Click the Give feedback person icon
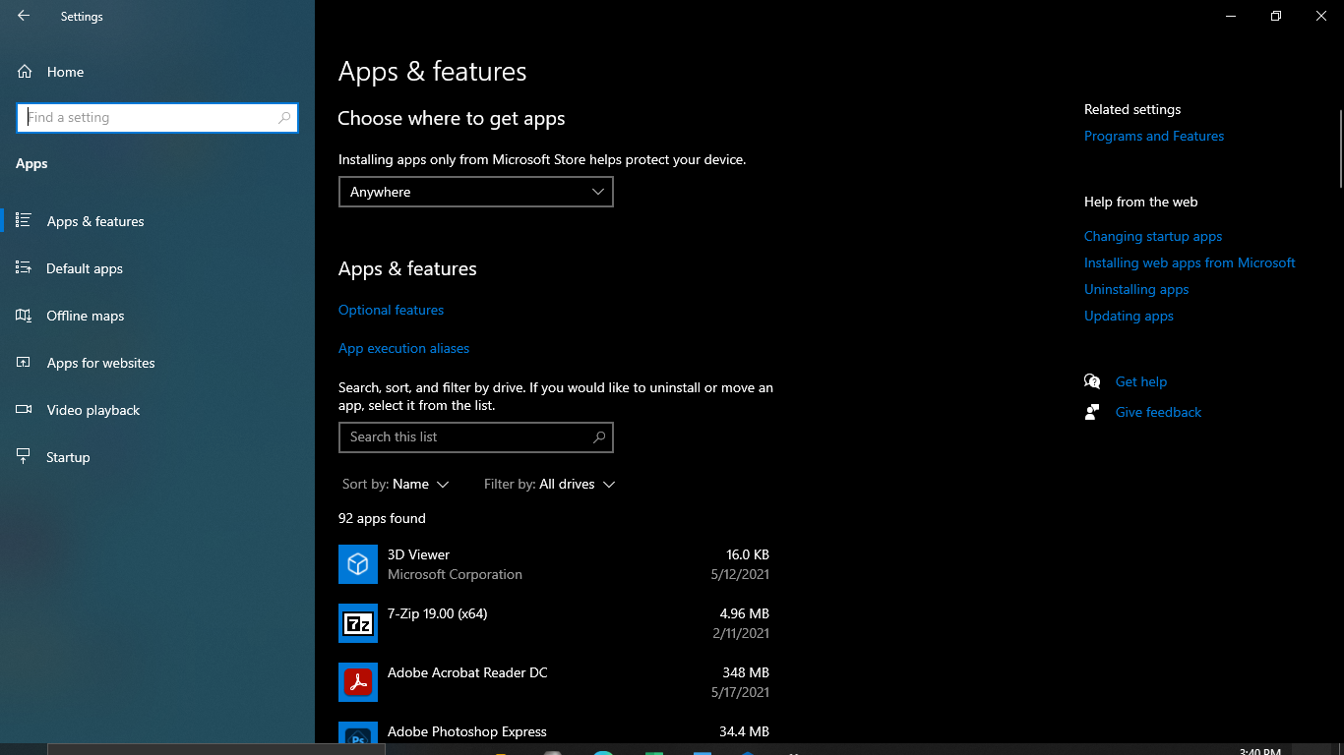The height and width of the screenshot is (755, 1344). pyautogui.click(x=1092, y=412)
